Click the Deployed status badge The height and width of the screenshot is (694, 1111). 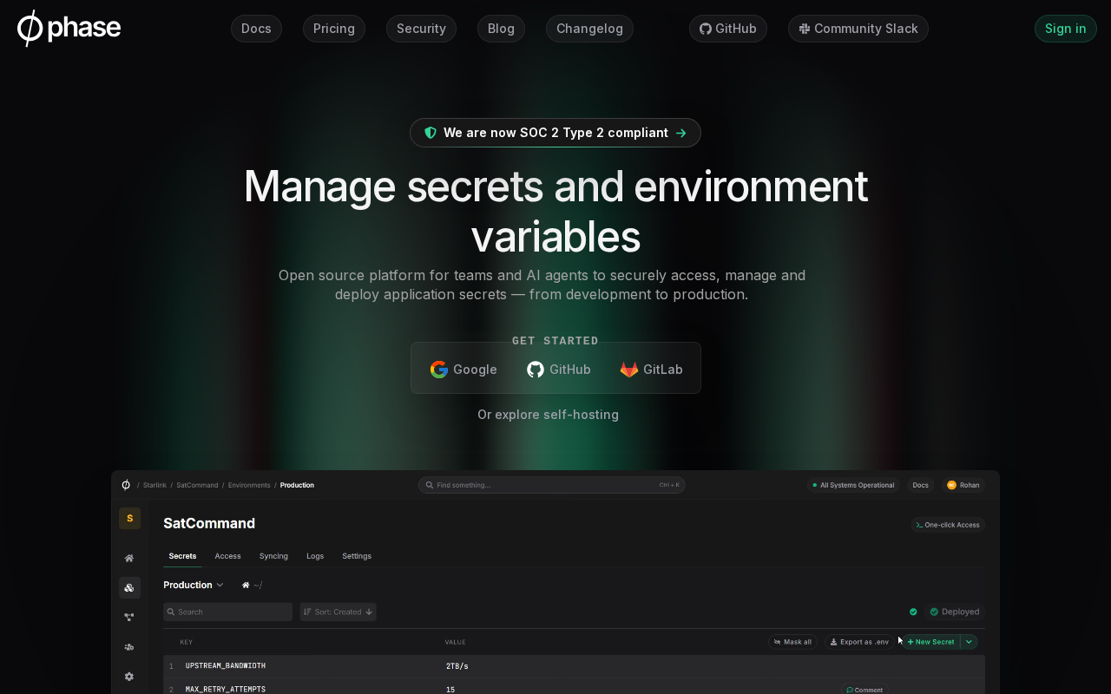tap(954, 612)
